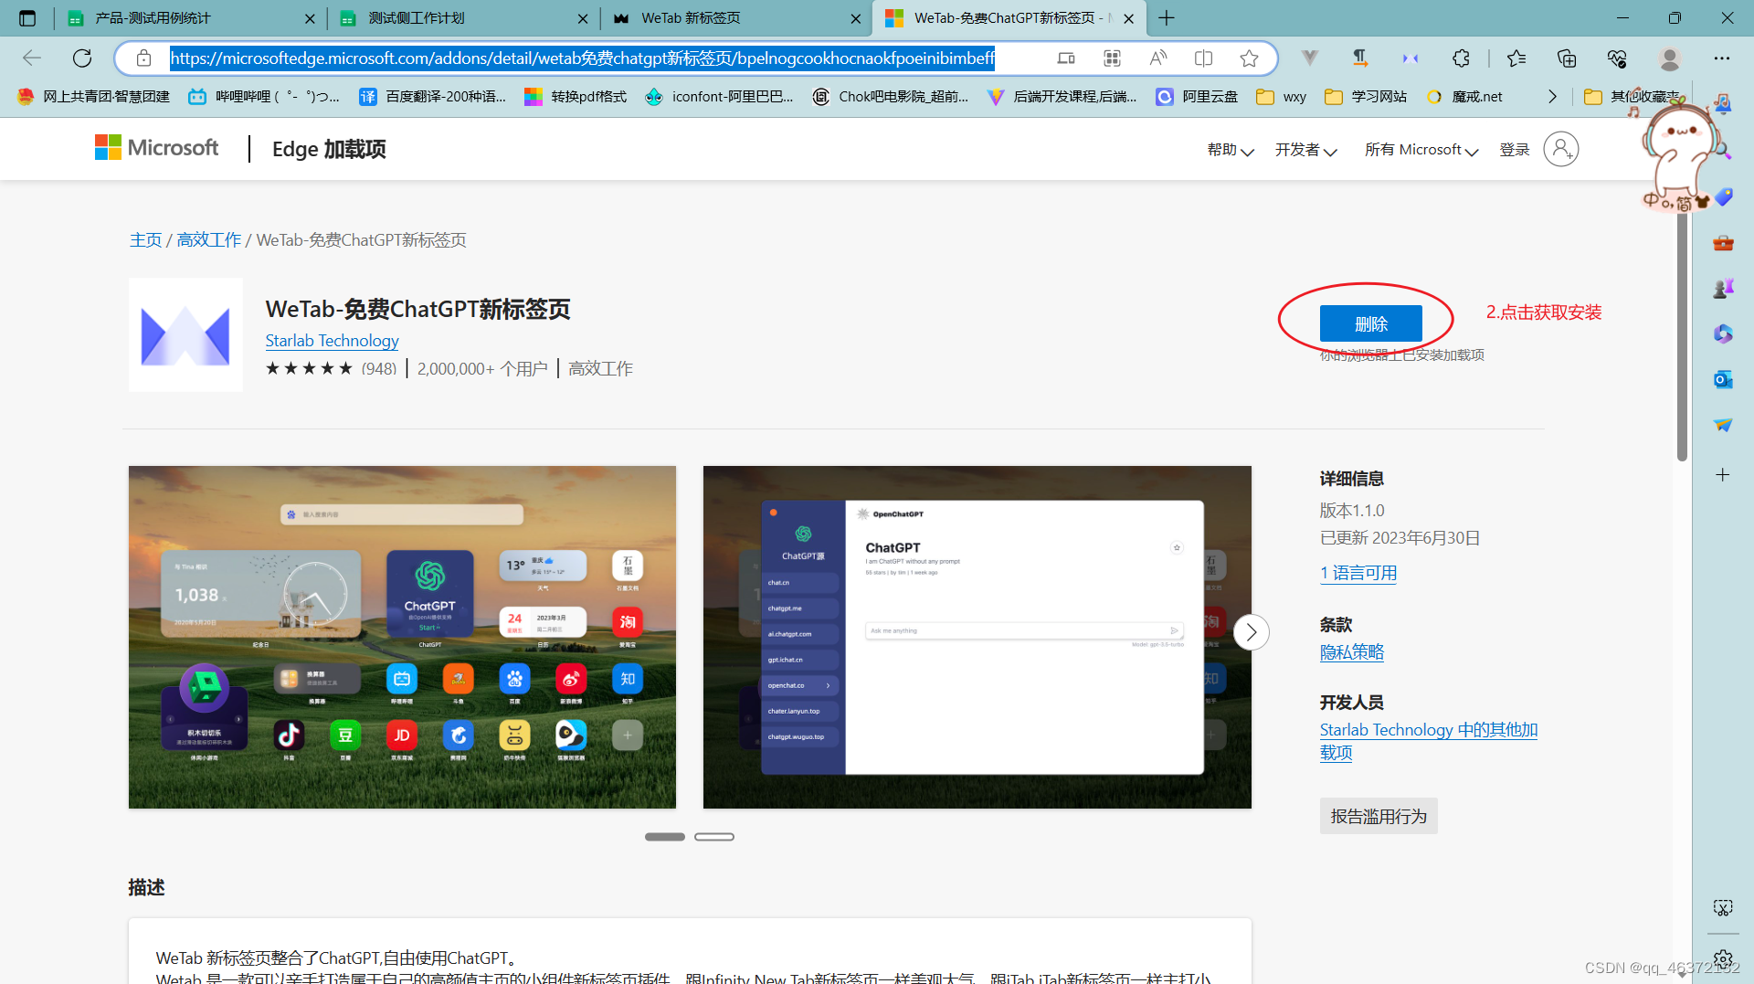Open the 阿里云盘 bookmark
This screenshot has height=984, width=1754.
(1197, 97)
